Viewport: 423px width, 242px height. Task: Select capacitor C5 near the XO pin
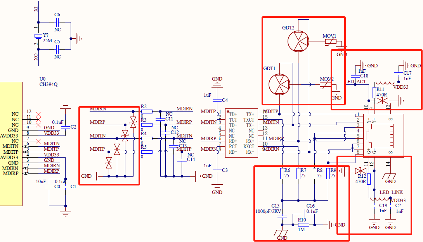click(57, 49)
